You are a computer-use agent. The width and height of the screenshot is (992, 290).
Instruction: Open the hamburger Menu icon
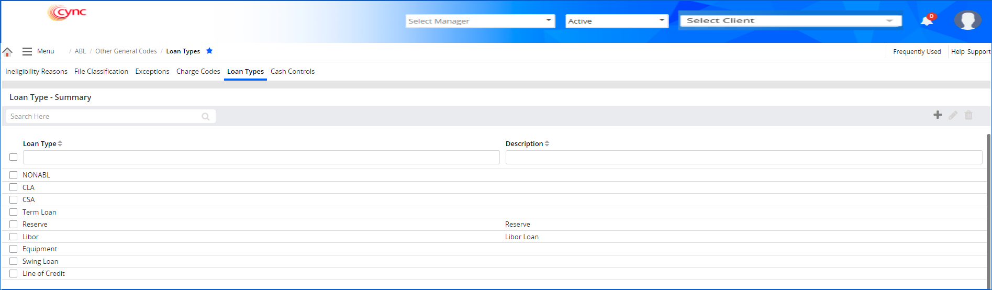pyautogui.click(x=27, y=51)
